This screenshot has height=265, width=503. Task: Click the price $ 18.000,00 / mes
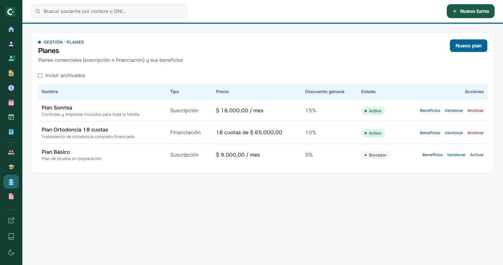[240, 111]
